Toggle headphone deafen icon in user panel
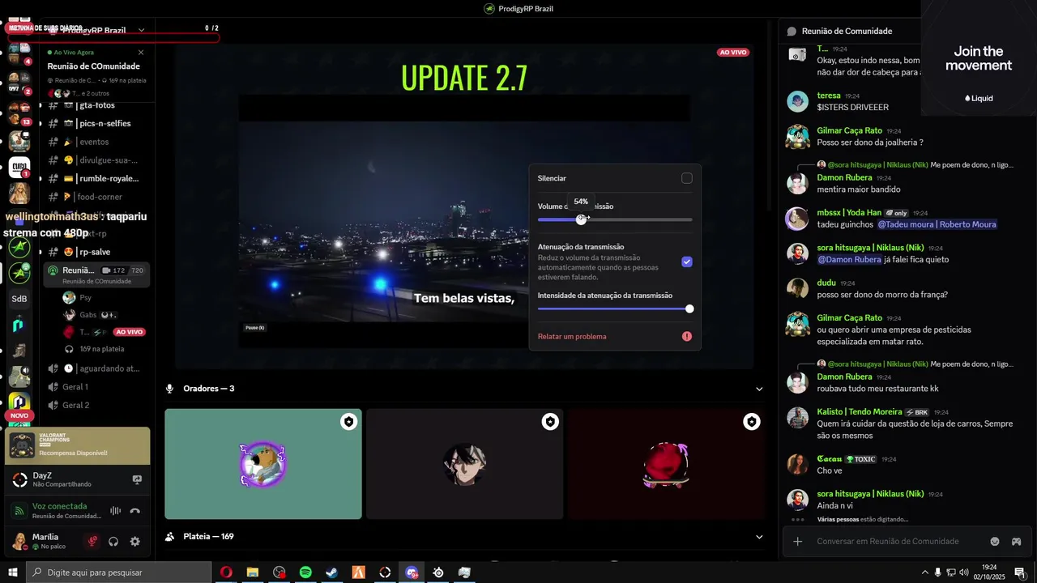This screenshot has height=583, width=1037. pos(114,542)
